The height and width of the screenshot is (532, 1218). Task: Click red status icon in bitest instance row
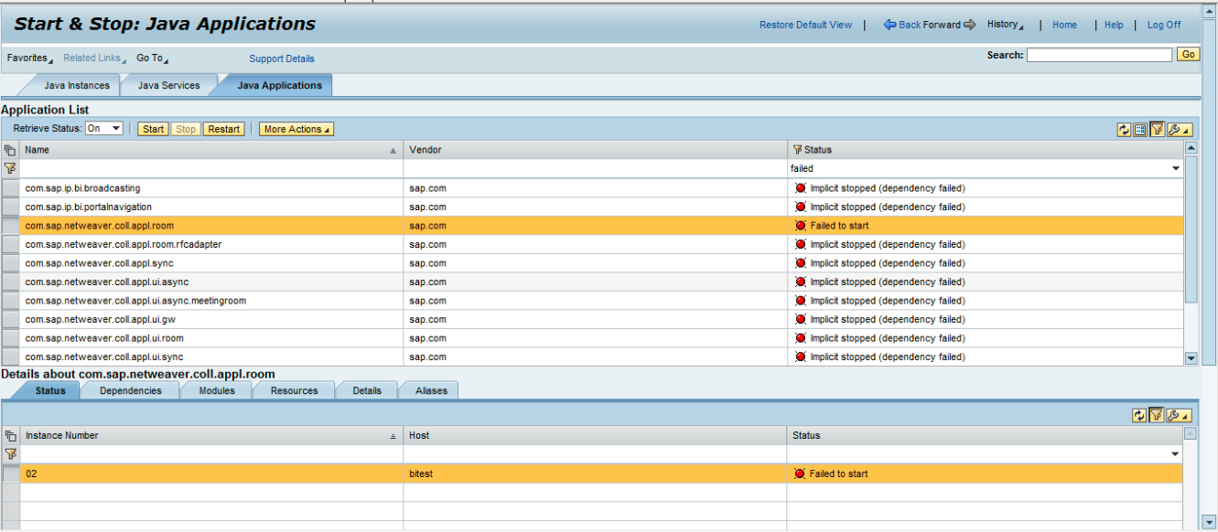coord(801,473)
